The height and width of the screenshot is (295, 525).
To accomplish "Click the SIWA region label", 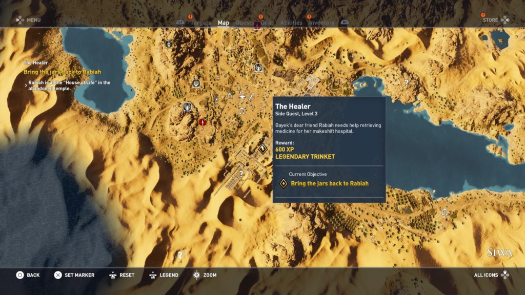I will coord(499,252).
